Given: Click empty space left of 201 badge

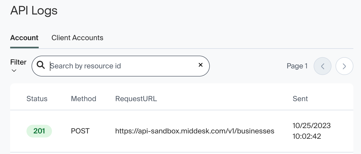Looking at the screenshot, I should point(18,131).
